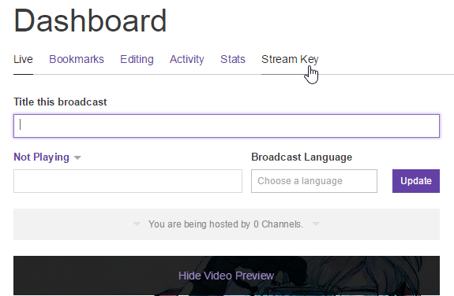454x296 pixels.
Task: Open the Choose a language dropdown
Action: pyautogui.click(x=314, y=181)
